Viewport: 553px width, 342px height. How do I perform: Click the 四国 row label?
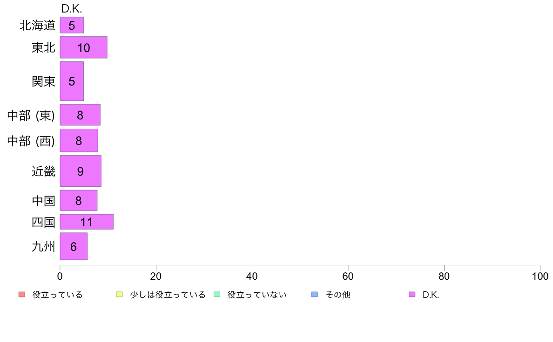click(x=43, y=222)
